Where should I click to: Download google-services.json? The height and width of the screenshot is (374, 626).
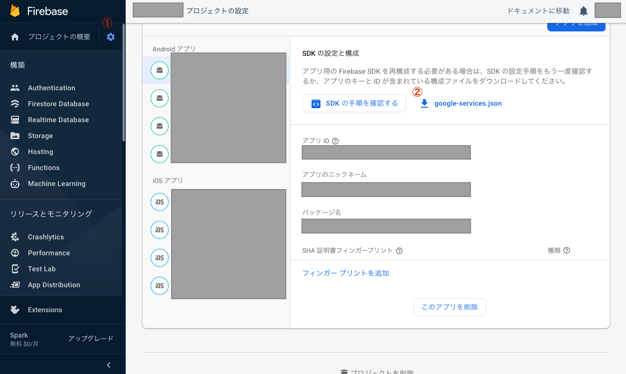click(x=466, y=103)
